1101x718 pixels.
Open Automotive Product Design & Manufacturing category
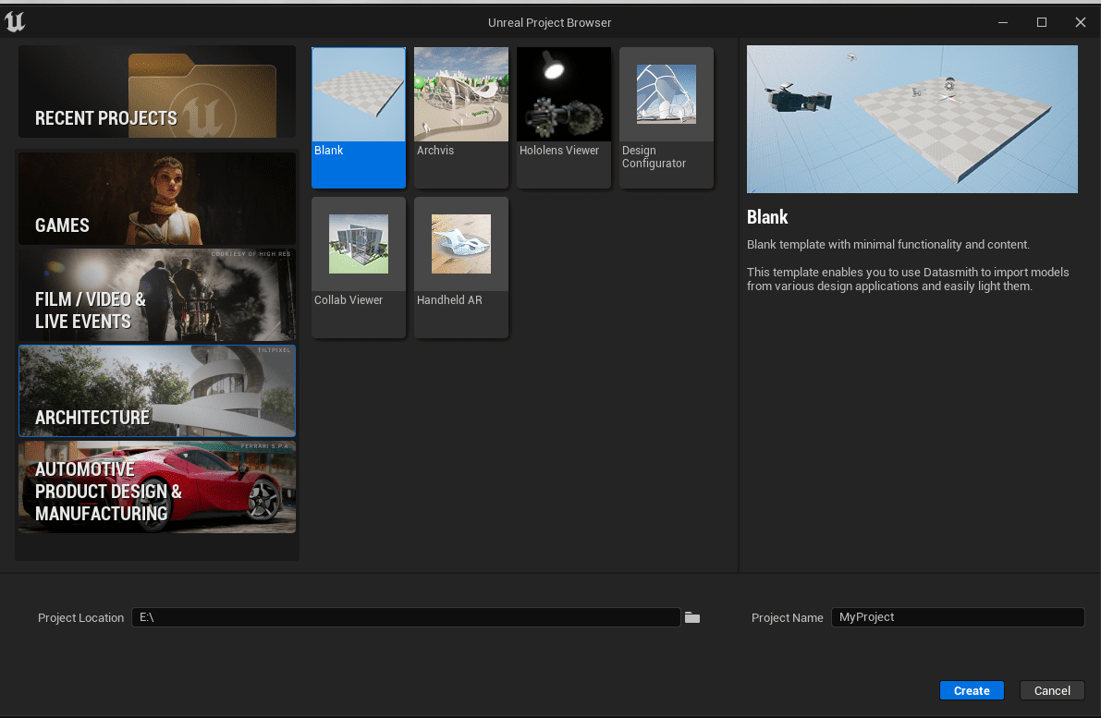tap(157, 487)
